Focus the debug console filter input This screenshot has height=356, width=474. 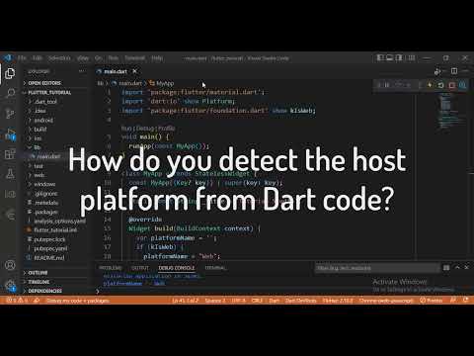(377, 268)
